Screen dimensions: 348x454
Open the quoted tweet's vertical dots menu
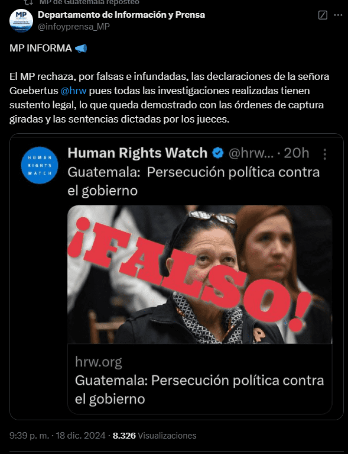pyautogui.click(x=324, y=154)
